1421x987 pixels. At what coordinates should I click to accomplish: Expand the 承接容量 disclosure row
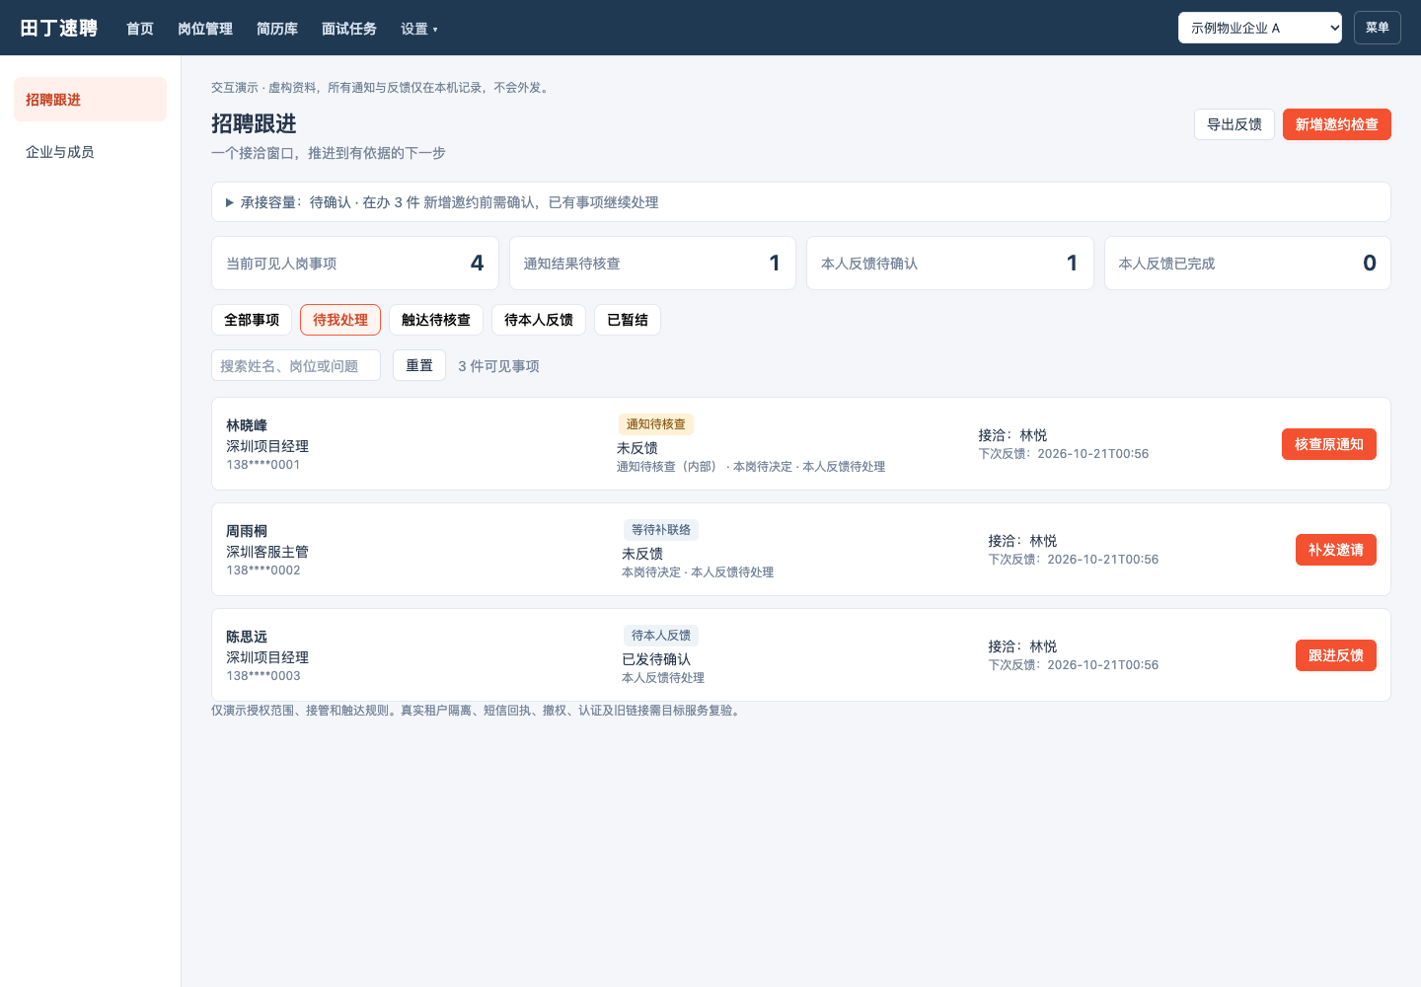[801, 202]
